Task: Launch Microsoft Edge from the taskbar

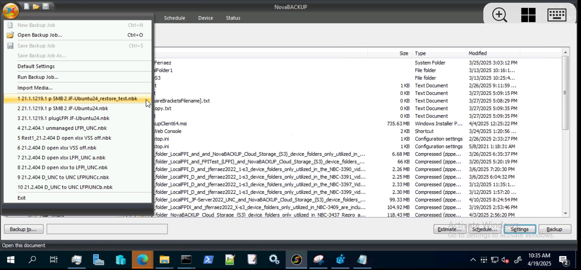Action: pos(142,260)
